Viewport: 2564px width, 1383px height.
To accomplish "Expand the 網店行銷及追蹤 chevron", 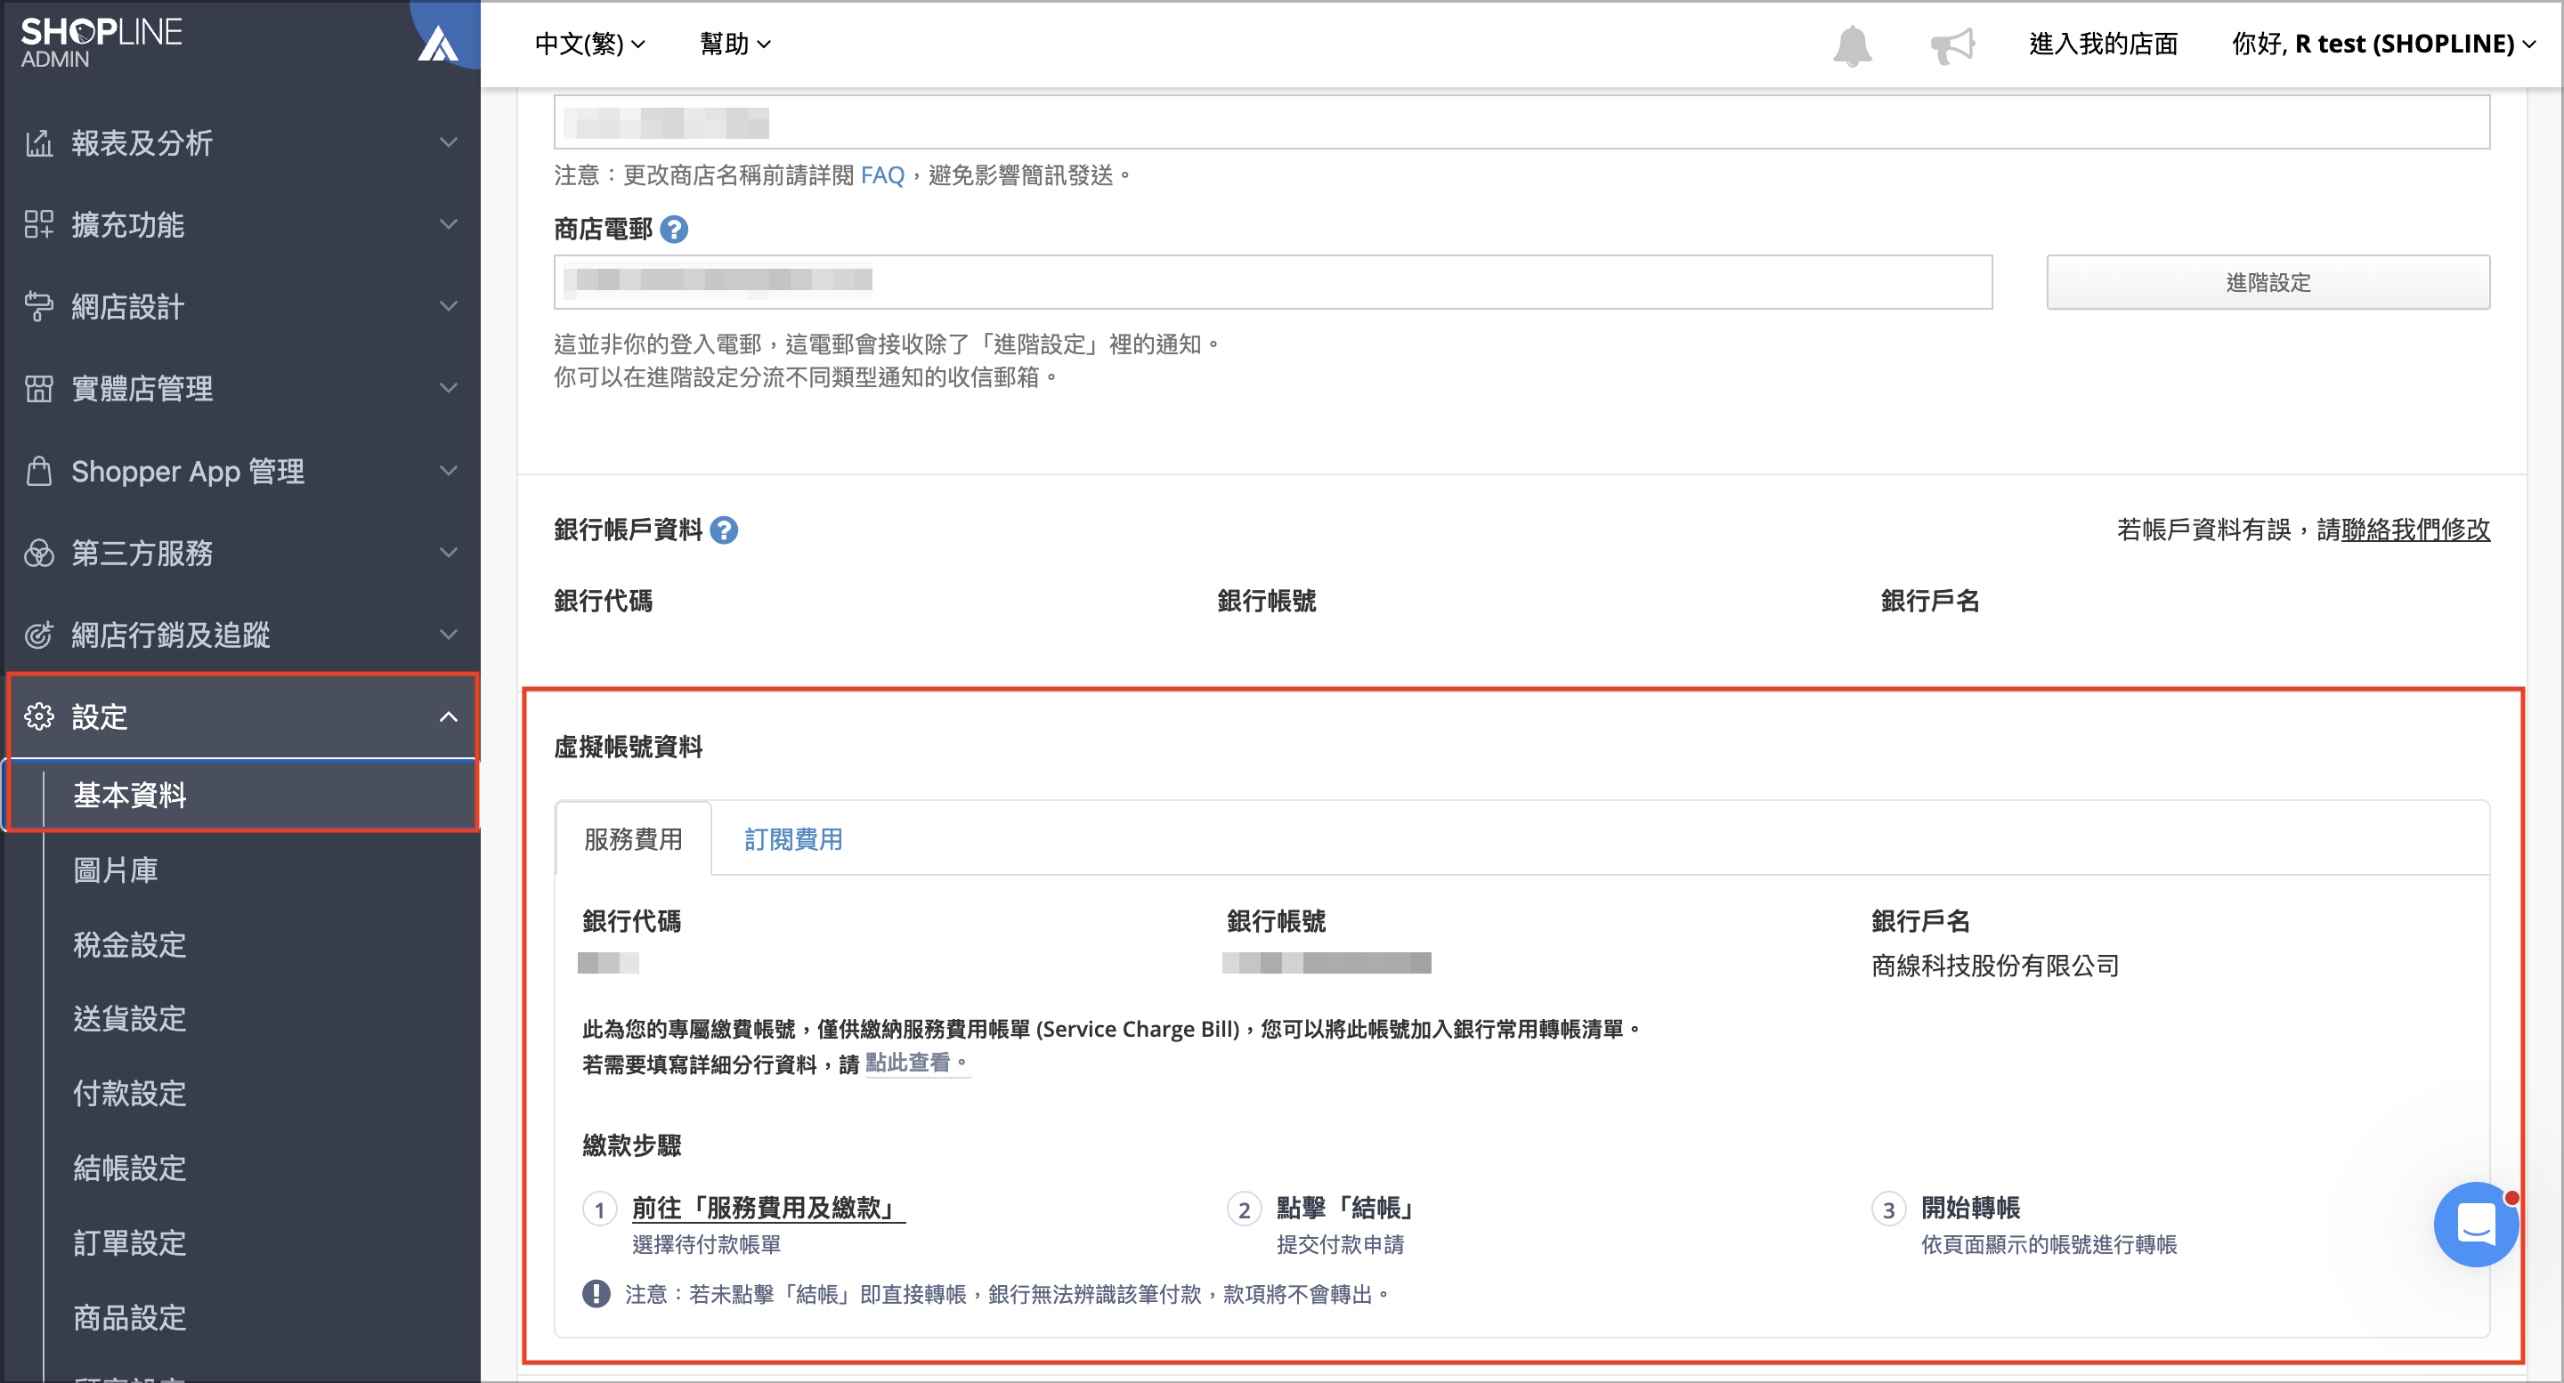I will [x=449, y=635].
